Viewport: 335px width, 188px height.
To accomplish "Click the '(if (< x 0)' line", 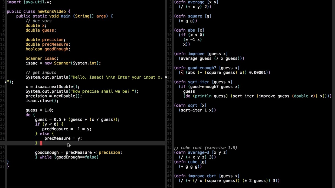I will point(192,35).
